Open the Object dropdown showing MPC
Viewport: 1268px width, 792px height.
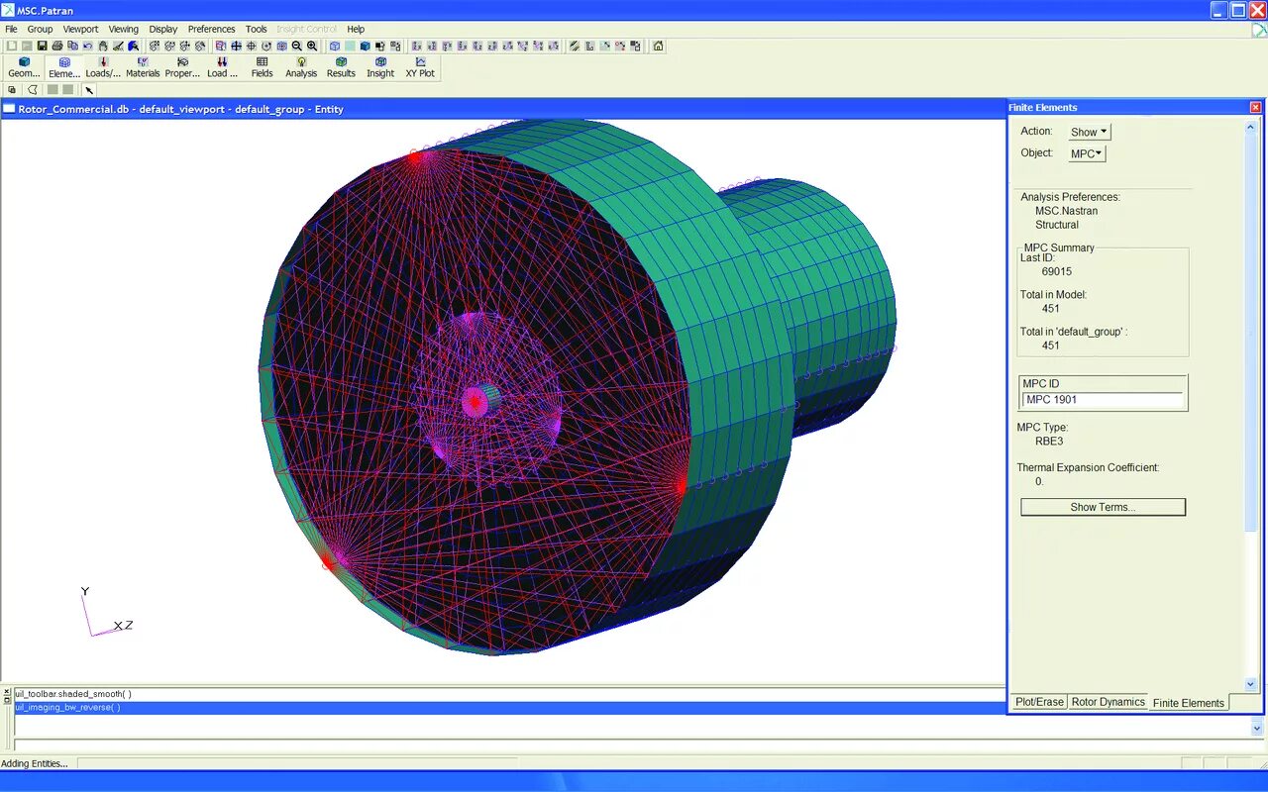(1087, 153)
